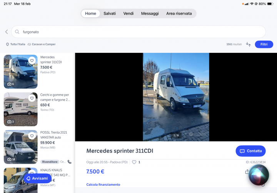Save the Cerchi e gomme listing
This screenshot has height=193, width=277.
[32, 98]
